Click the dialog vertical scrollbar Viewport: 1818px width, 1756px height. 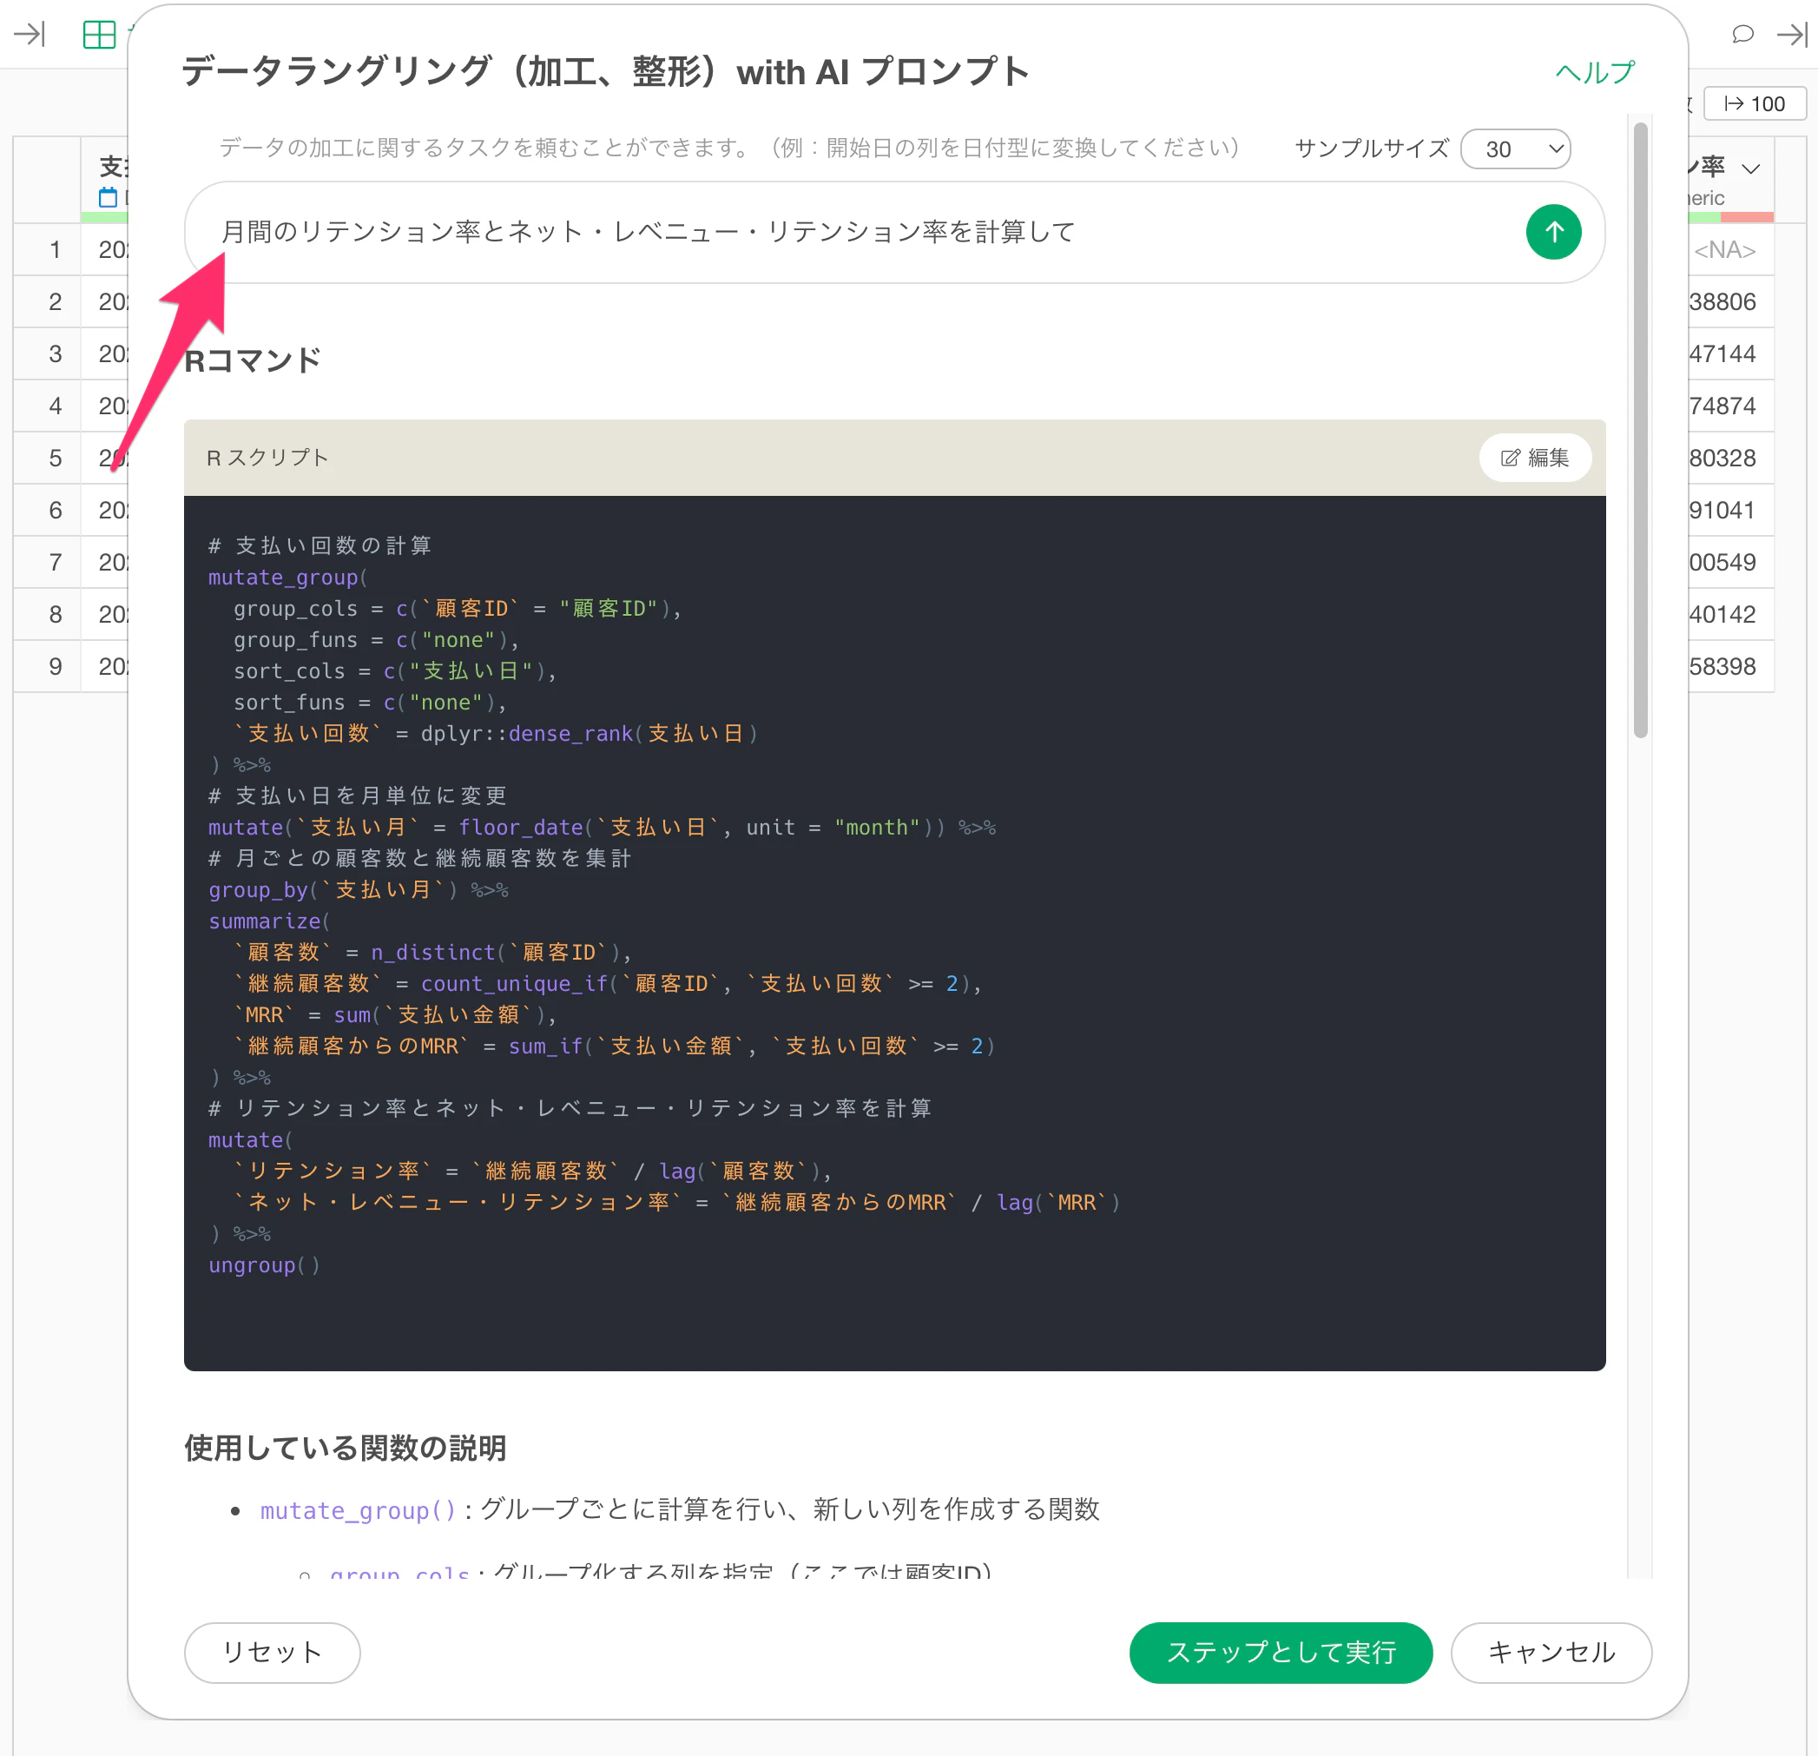[1640, 430]
